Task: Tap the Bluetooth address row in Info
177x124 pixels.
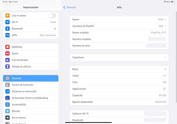Action: 119,120
